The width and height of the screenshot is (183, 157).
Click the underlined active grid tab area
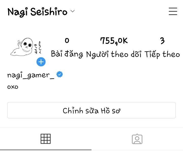46,139
